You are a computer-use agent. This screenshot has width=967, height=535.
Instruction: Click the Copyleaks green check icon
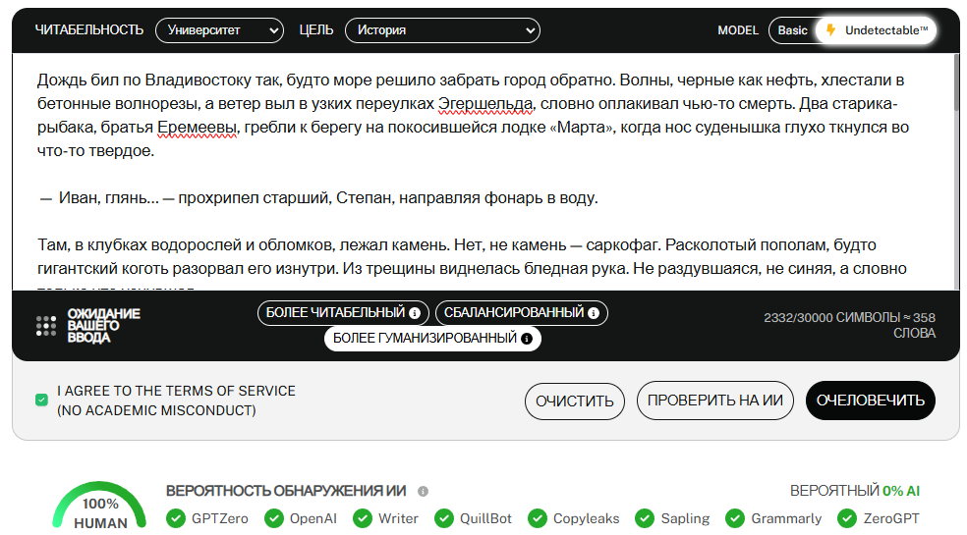[538, 518]
